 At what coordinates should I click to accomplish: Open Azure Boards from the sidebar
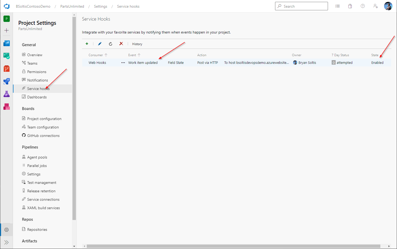tap(7, 56)
